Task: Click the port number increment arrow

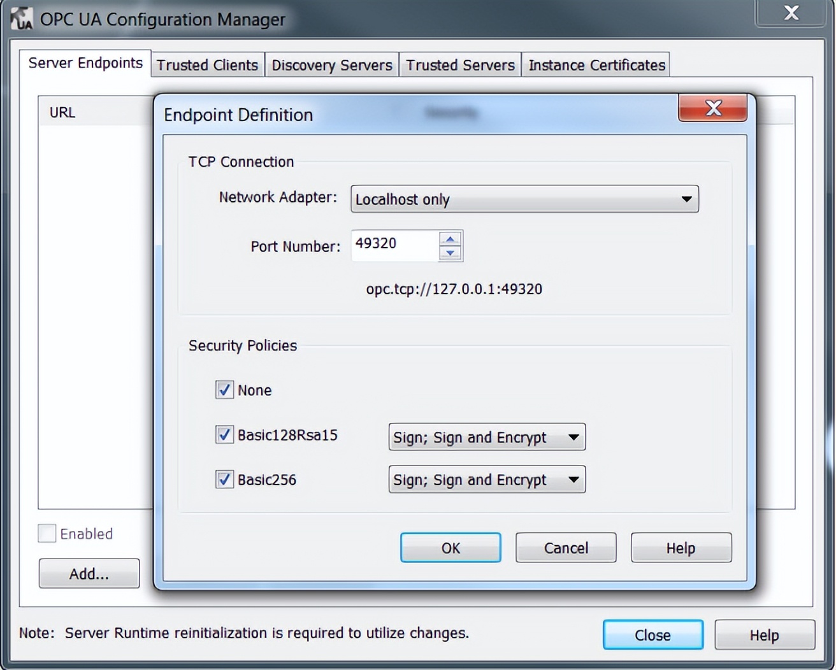Action: tap(450, 238)
